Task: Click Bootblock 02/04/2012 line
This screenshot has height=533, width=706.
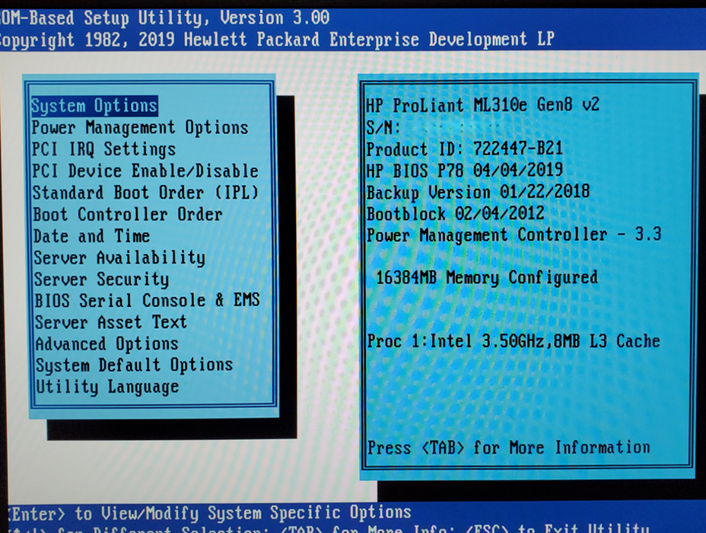Action: (456, 213)
